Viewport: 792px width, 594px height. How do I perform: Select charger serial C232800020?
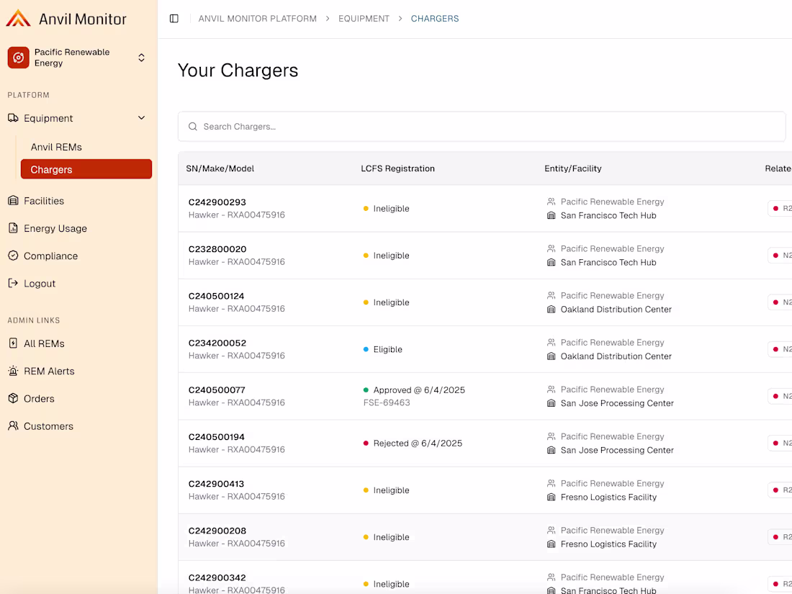point(217,249)
